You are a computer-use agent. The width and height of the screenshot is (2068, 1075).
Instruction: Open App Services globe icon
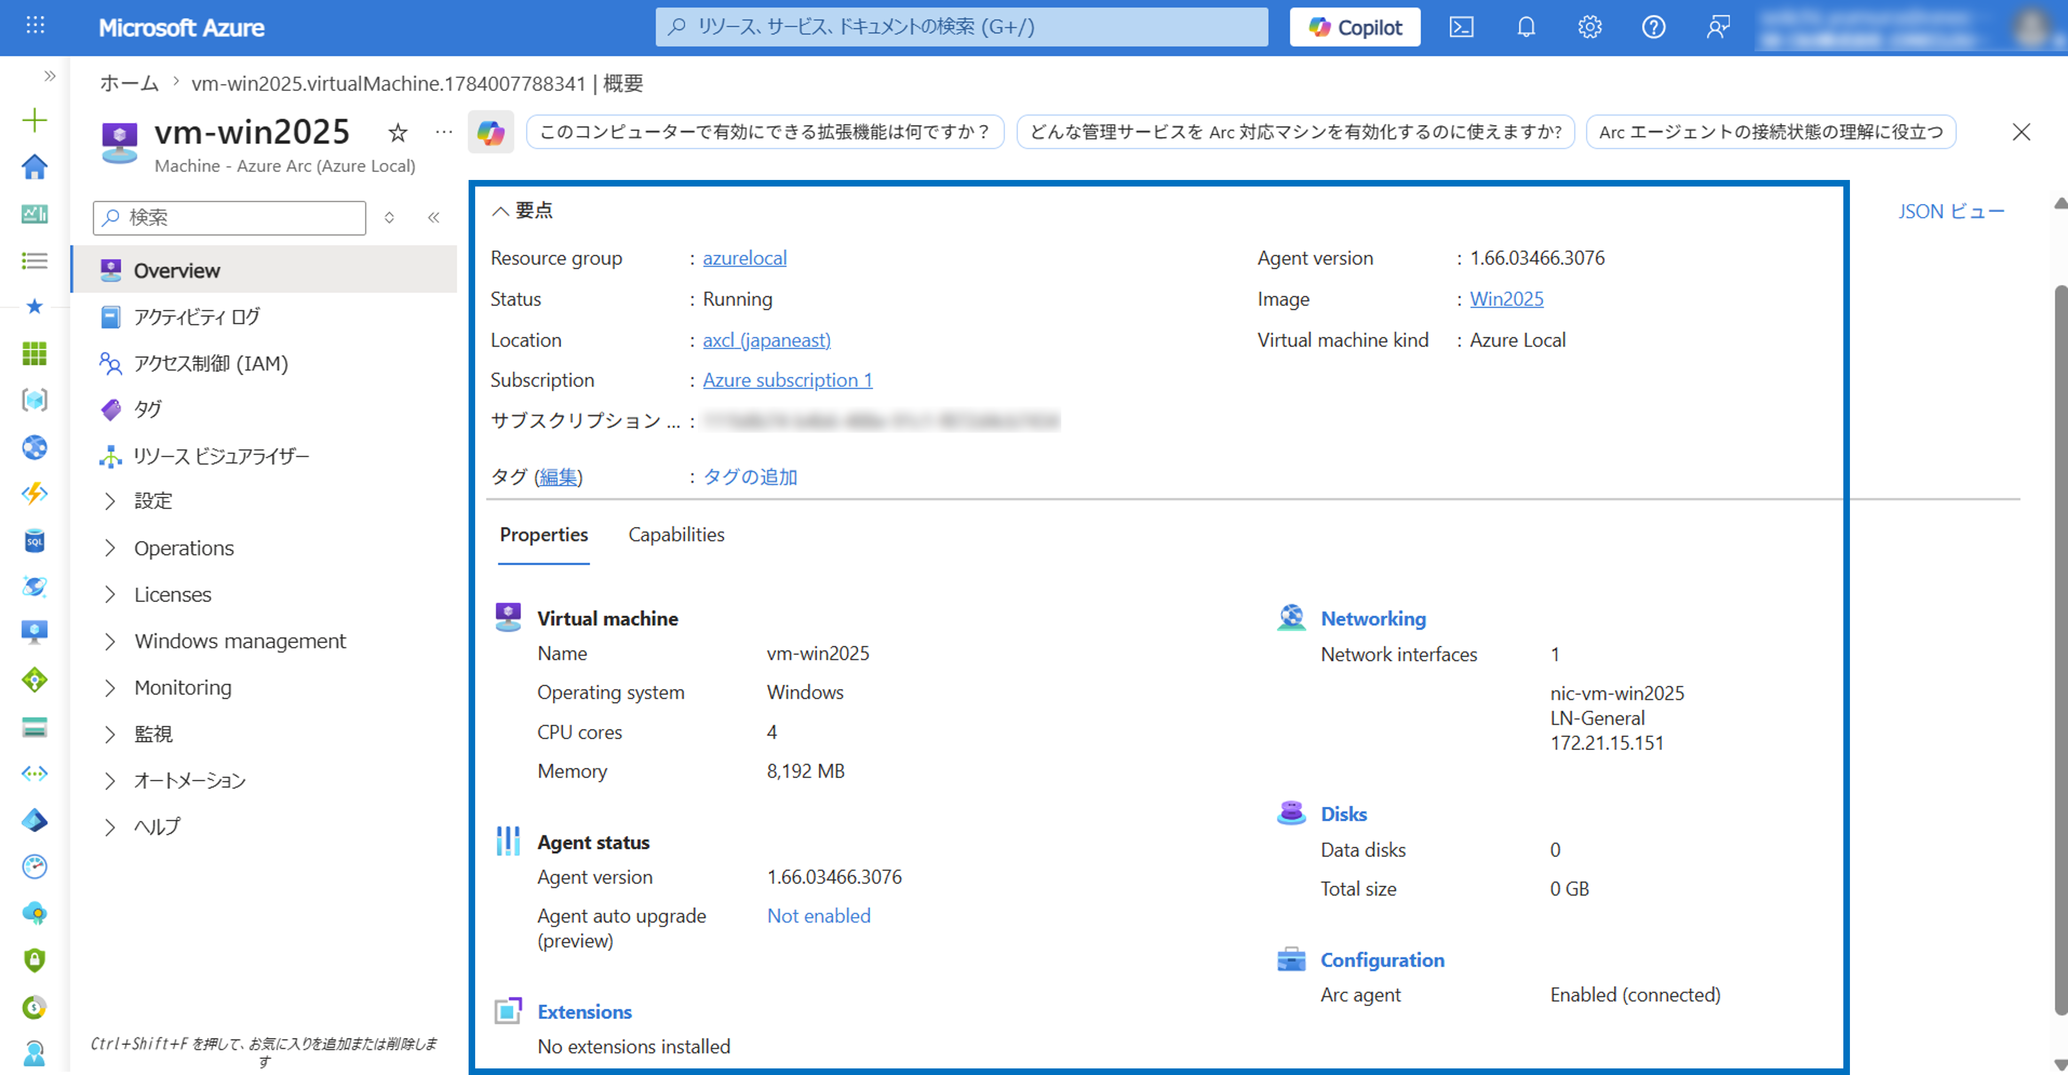coord(34,447)
